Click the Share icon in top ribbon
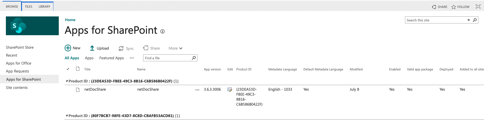 (434, 7)
